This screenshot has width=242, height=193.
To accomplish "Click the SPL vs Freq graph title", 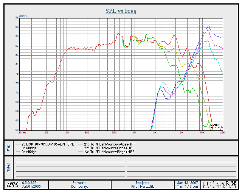I will click(121, 11).
